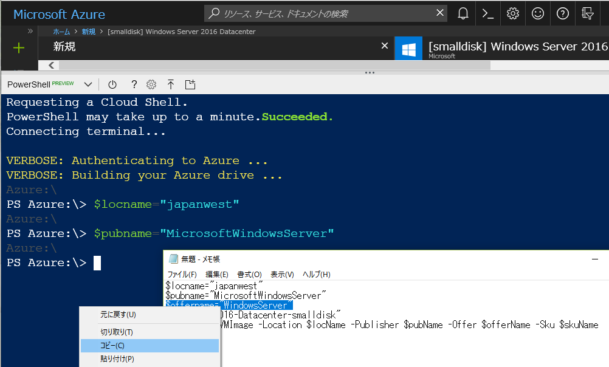
Task: Click the 16-Datacenter-smalldisk text in Notepad
Action: pos(280,315)
